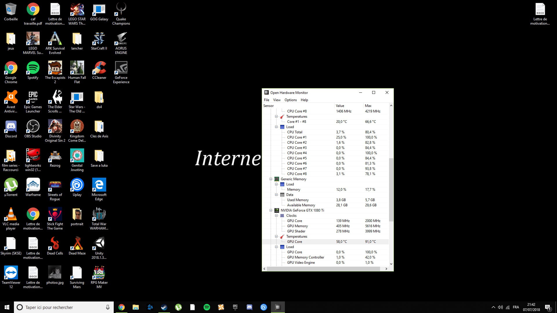
Task: Open Quake Champions desktop shortcut
Action: click(x=121, y=14)
